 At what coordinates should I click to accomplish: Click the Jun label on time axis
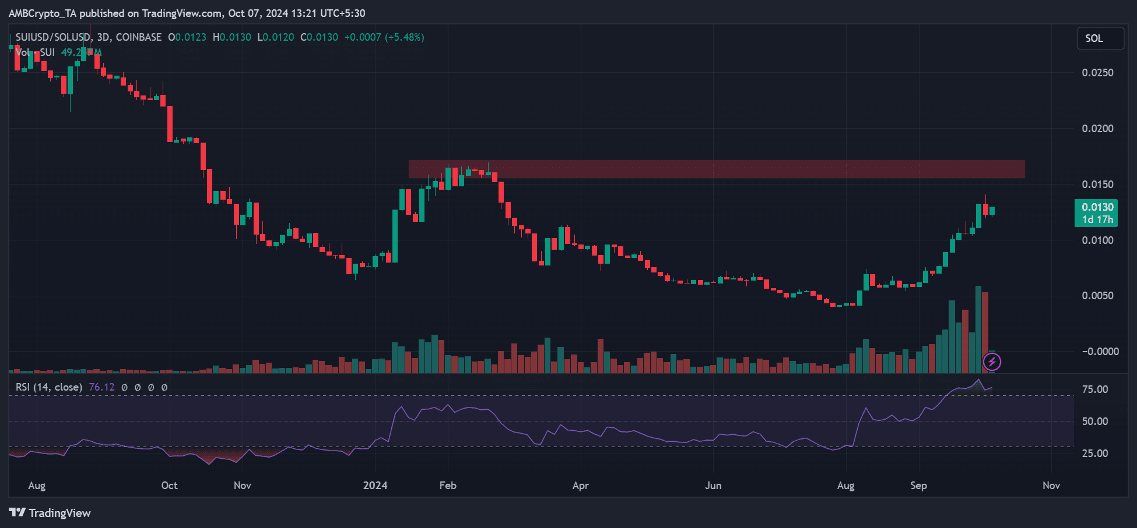coord(713,486)
